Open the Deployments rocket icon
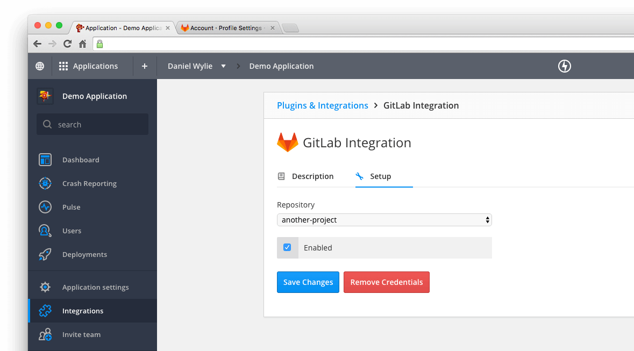The height and width of the screenshot is (351, 634). 84,254
